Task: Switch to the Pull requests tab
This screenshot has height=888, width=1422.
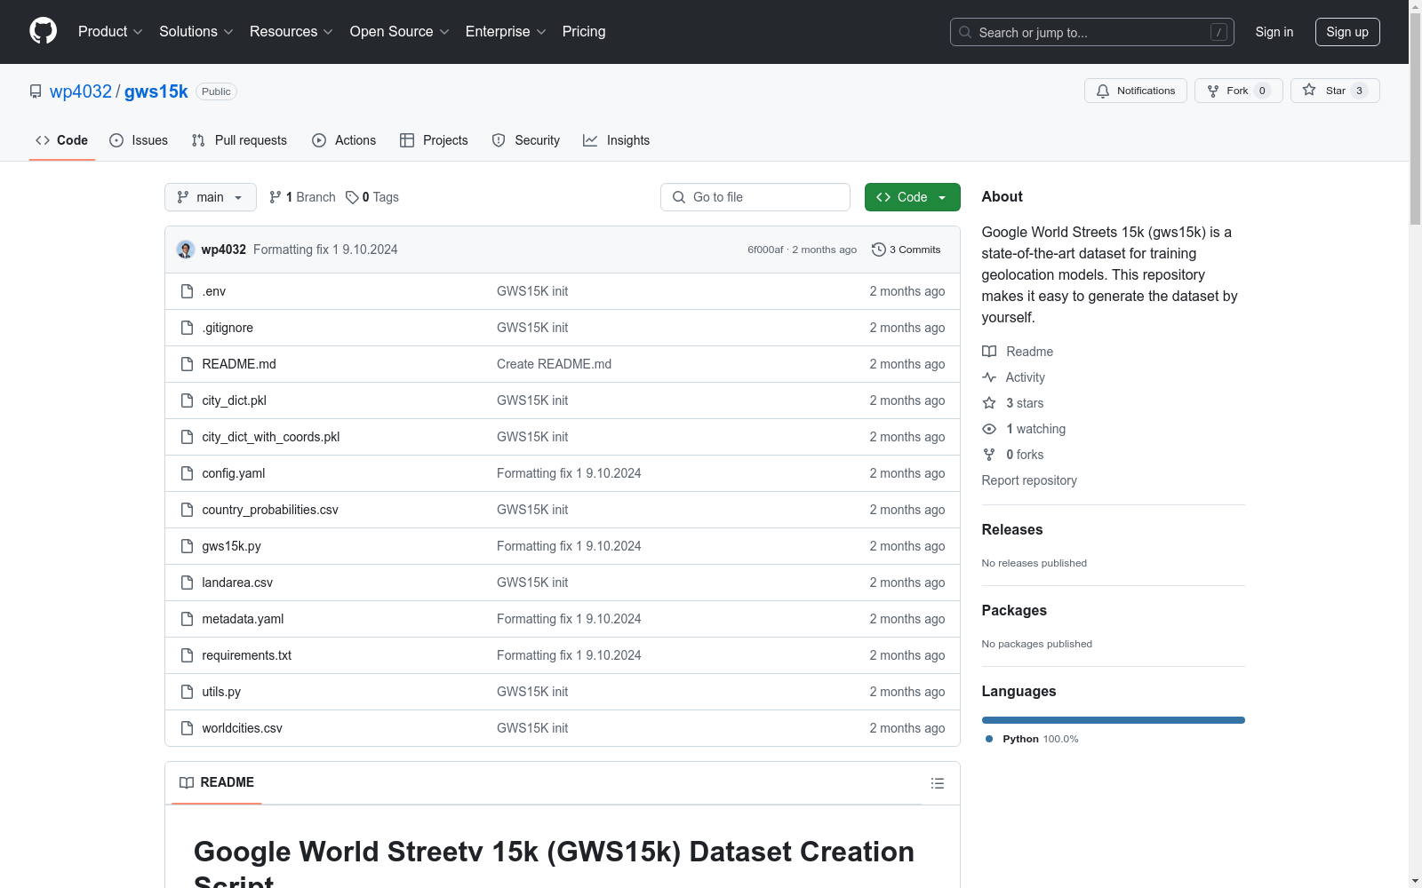Action: pos(239,140)
